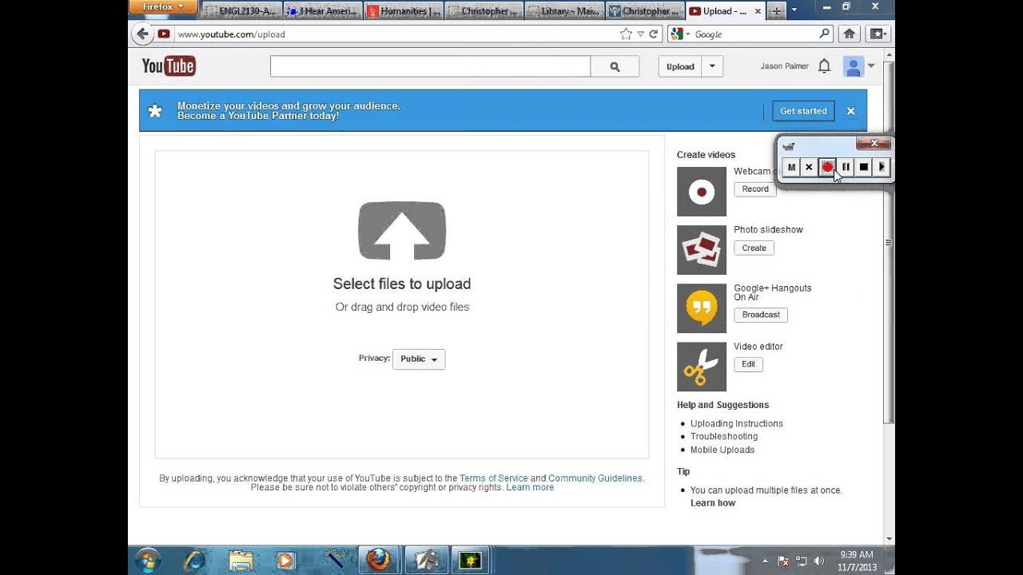Viewport: 1023px width, 575px height.
Task: Open a new tab with the plus button
Action: tap(776, 11)
